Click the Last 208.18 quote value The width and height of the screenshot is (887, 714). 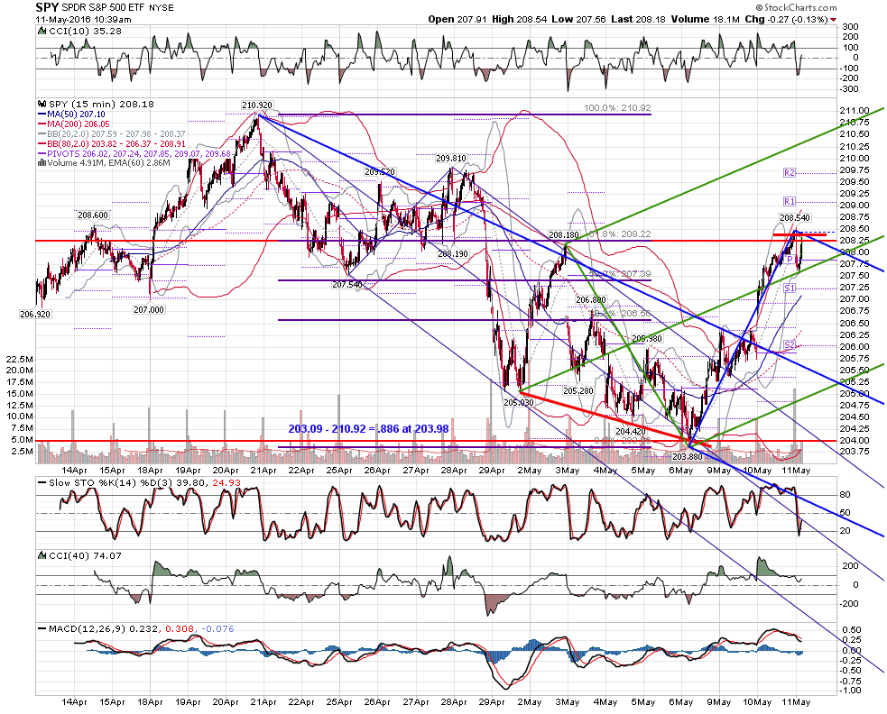tap(638, 19)
